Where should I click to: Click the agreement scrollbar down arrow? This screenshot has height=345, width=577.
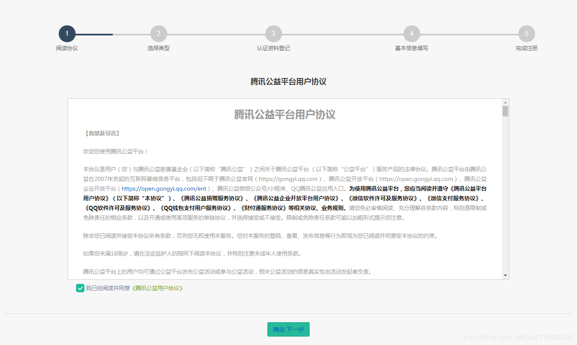tap(505, 275)
